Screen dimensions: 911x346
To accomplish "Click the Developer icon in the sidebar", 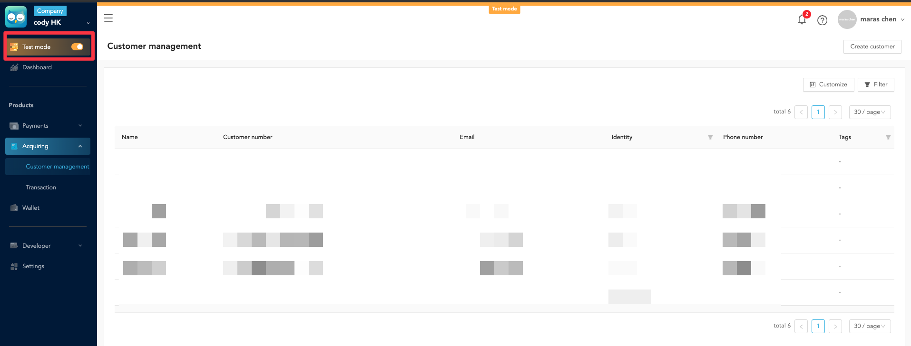I will [x=14, y=246].
